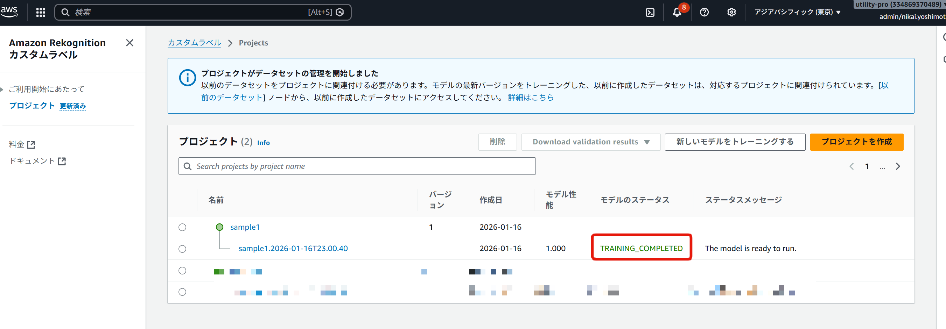Click the 作成日 column header
The height and width of the screenshot is (329, 946).
point(491,200)
